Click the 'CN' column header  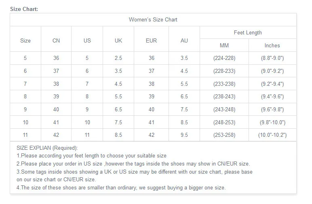[56, 40]
